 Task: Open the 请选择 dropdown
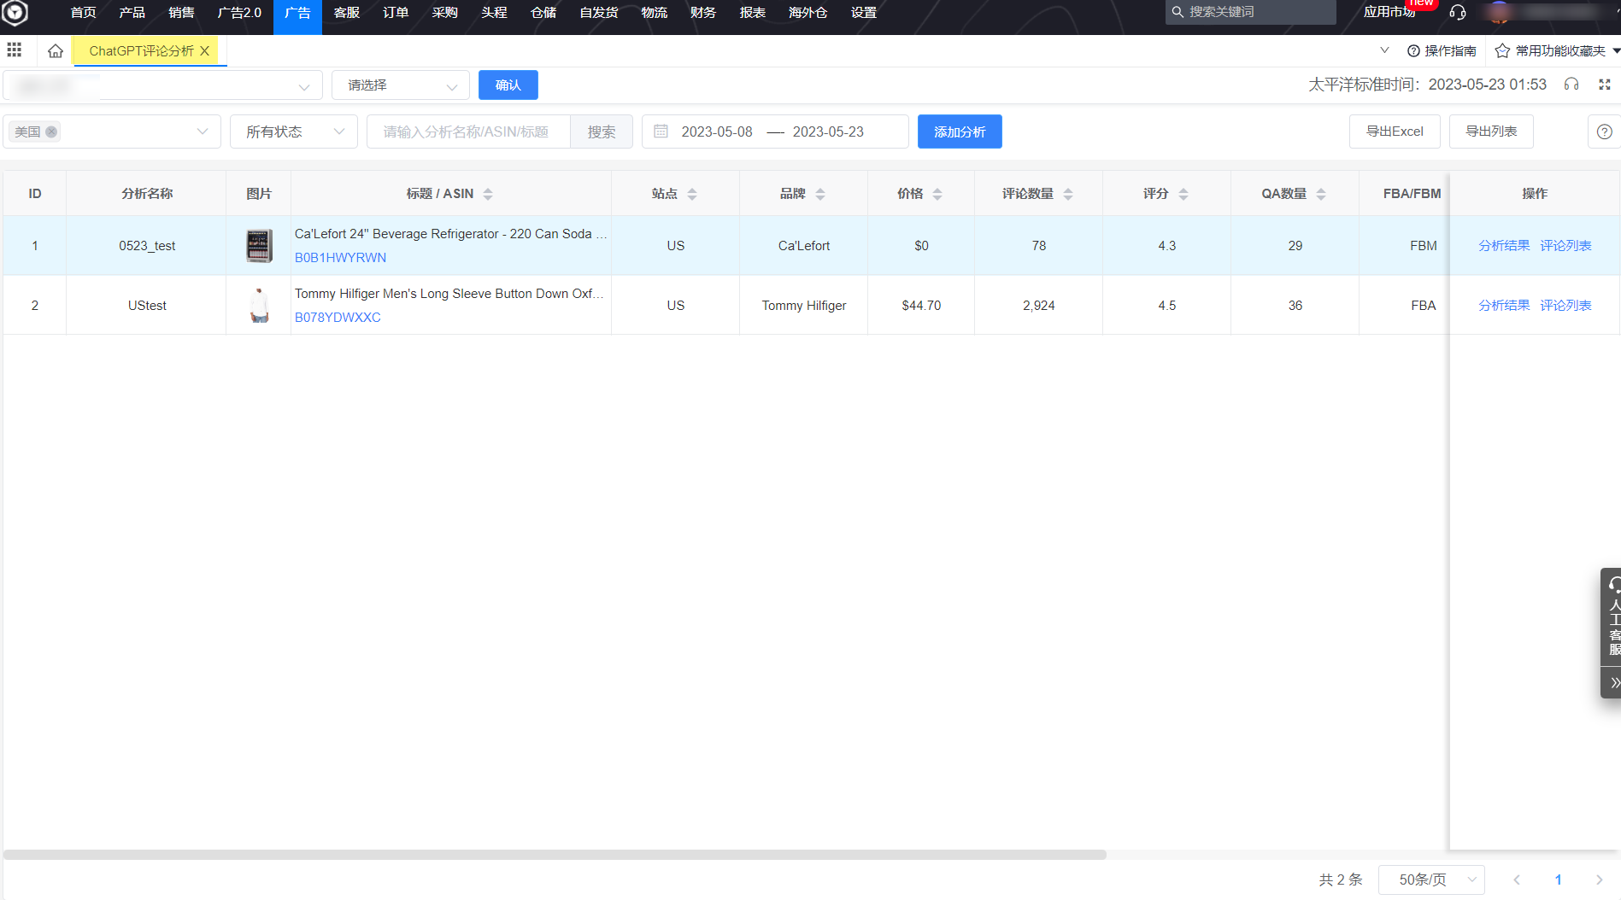(x=400, y=85)
